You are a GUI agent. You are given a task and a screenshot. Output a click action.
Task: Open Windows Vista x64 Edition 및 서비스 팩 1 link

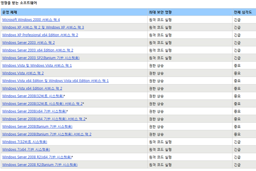55,81
